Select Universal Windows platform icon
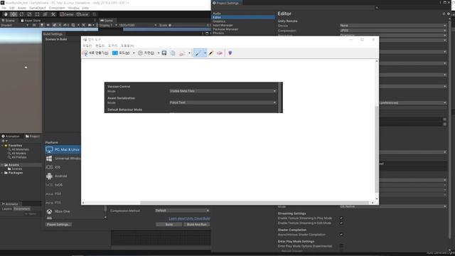455x256 pixels. tap(49, 159)
